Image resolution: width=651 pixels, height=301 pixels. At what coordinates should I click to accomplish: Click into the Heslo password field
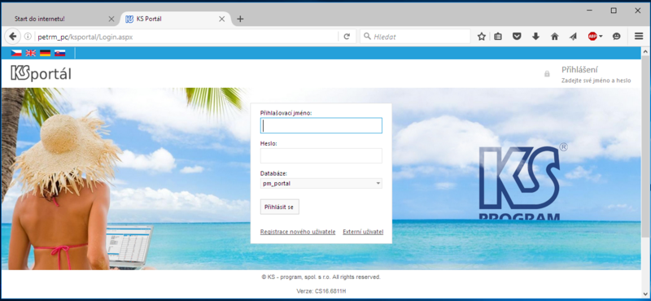point(321,155)
